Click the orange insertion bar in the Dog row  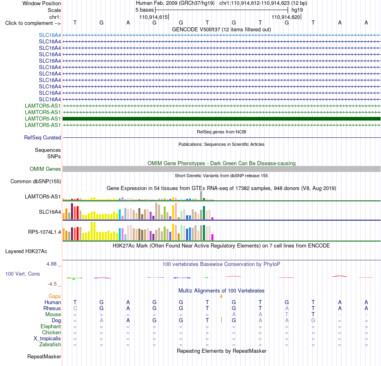coord(221,320)
